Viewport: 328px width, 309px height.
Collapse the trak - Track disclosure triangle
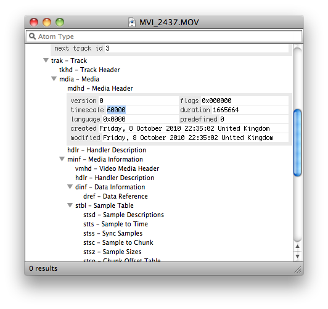point(46,60)
